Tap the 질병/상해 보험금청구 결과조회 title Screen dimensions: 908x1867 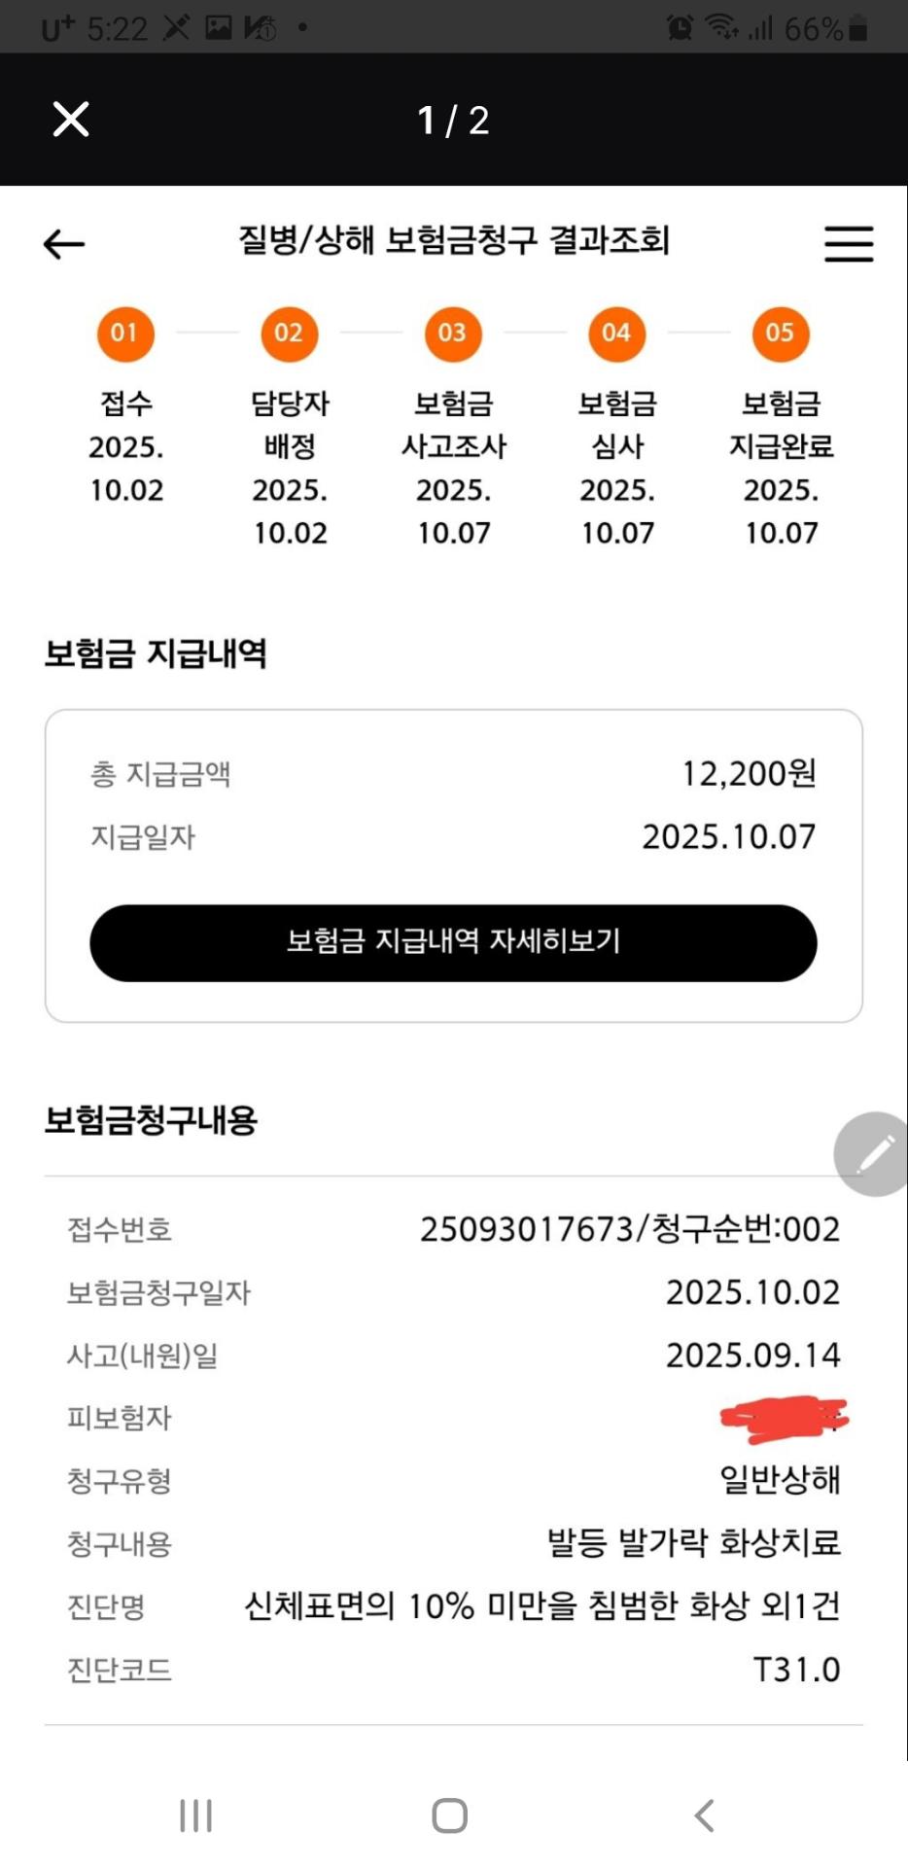click(x=454, y=240)
